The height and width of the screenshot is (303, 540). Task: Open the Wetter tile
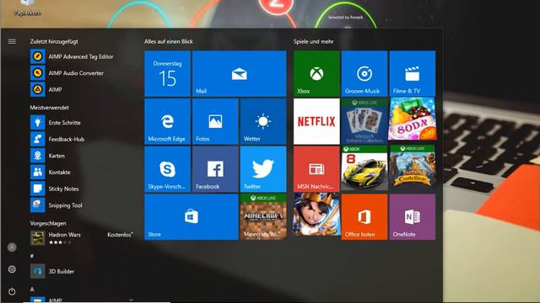[x=263, y=121]
